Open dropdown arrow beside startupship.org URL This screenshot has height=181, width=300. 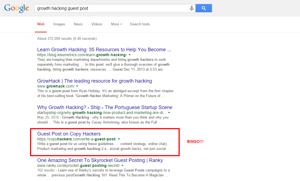(169, 113)
